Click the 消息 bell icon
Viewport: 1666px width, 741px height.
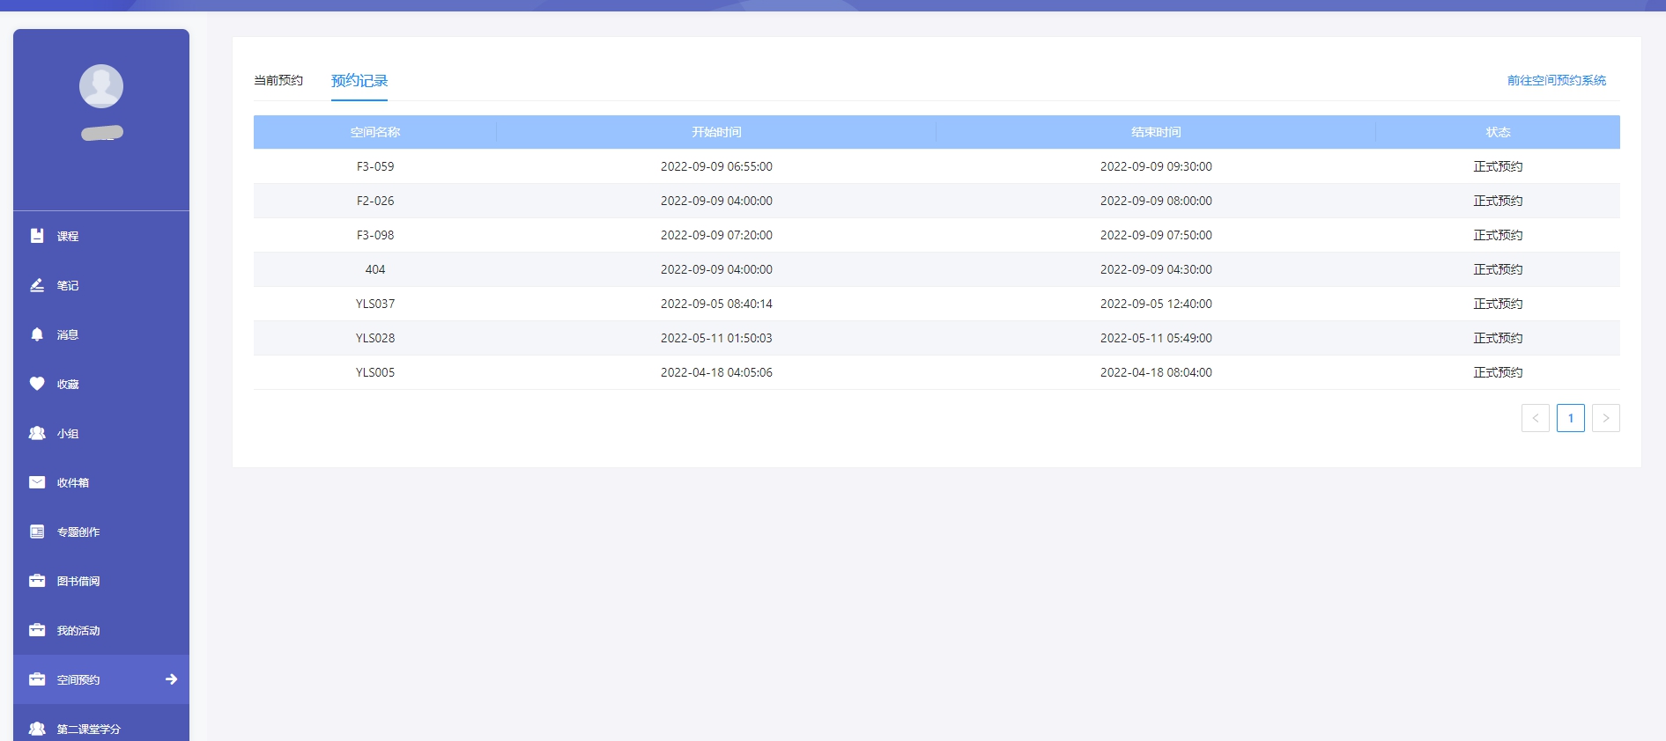click(37, 334)
